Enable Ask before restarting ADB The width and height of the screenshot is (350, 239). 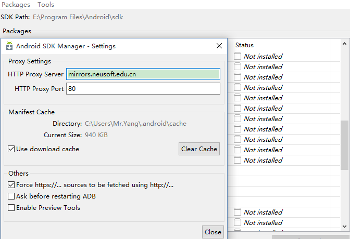pos(11,196)
